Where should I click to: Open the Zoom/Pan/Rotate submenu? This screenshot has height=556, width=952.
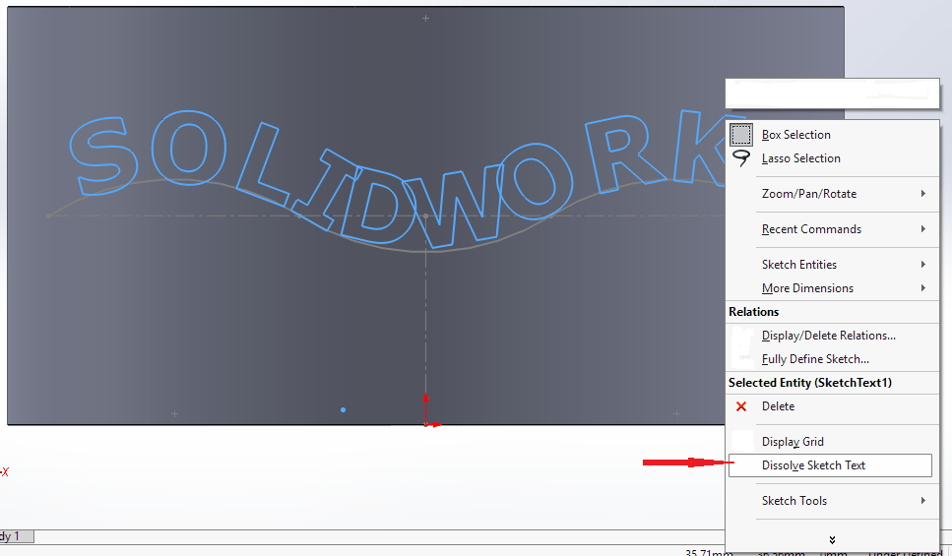point(808,194)
